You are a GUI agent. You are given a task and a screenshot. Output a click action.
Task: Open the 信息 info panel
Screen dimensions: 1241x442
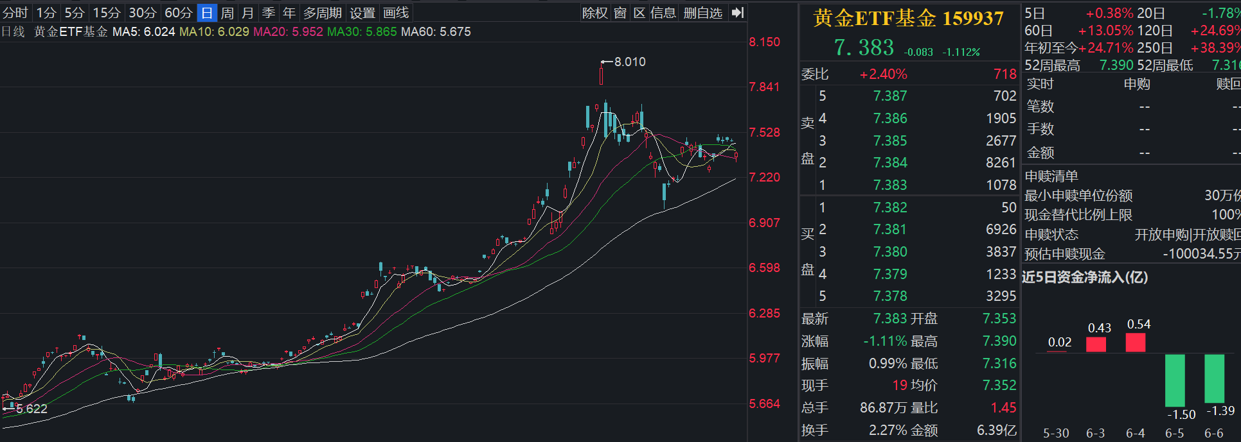[x=663, y=13]
